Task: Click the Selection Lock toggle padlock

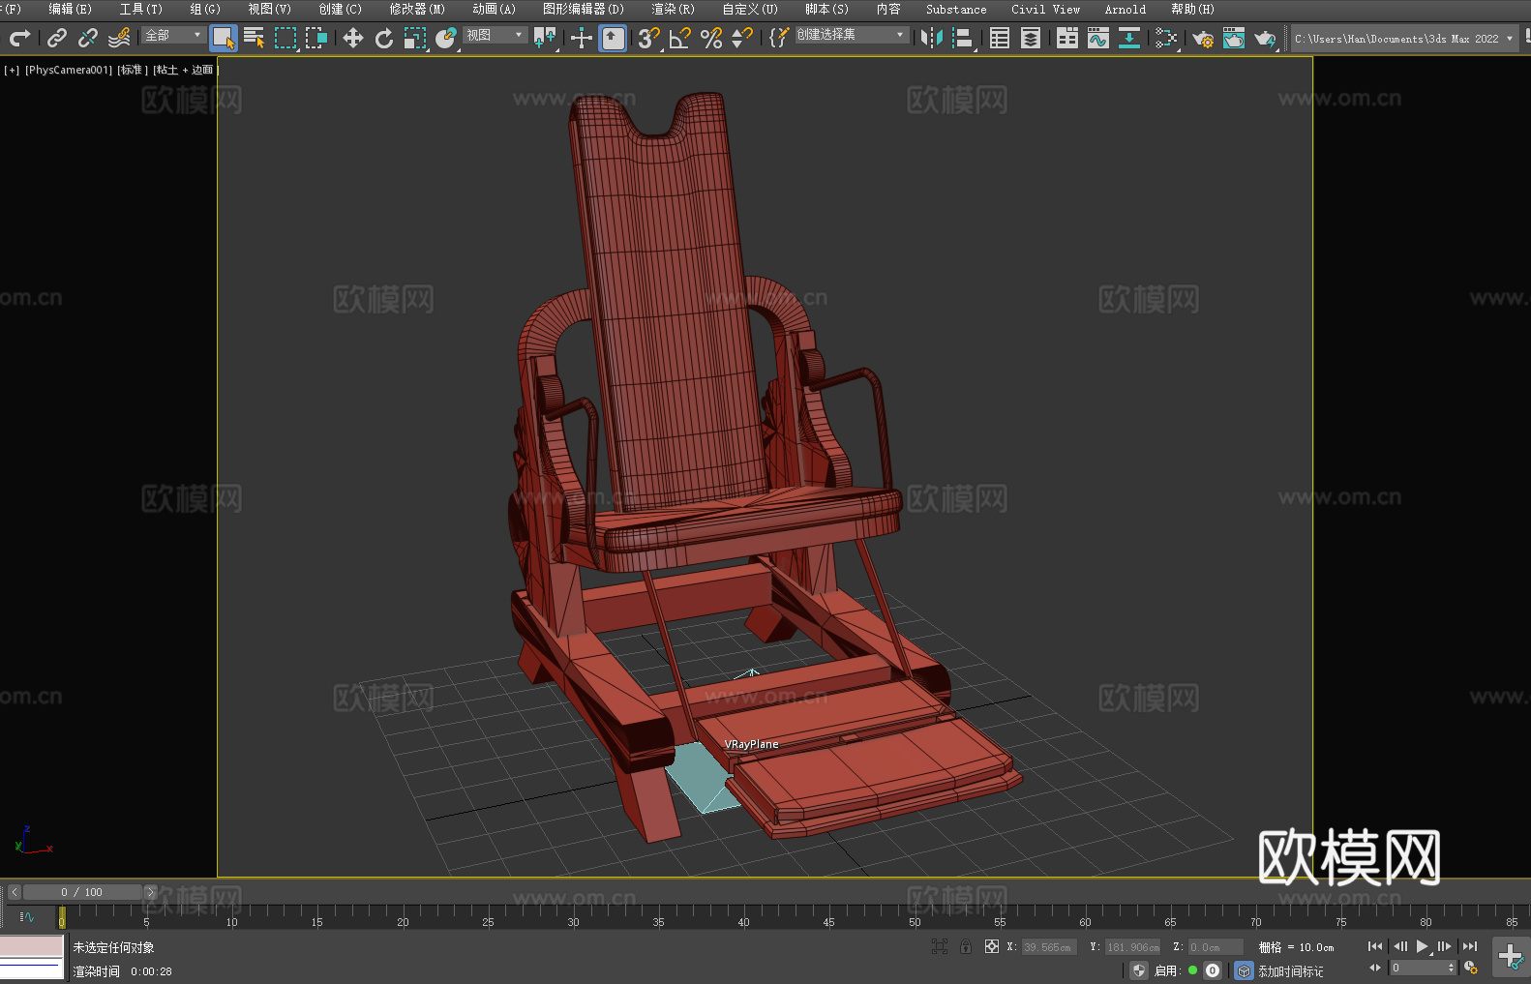Action: click(x=965, y=947)
